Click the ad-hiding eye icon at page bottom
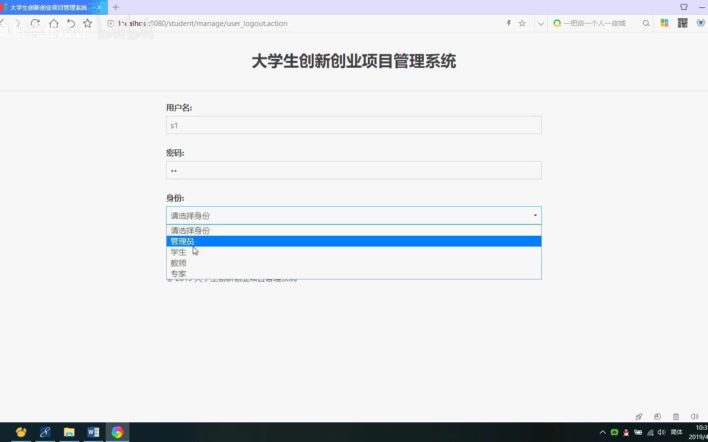 (657, 416)
